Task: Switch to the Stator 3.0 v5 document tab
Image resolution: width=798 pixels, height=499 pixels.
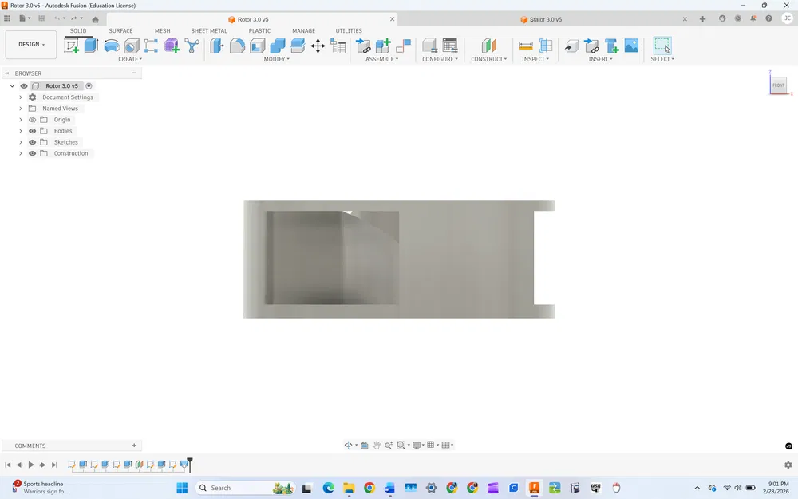Action: click(x=546, y=19)
